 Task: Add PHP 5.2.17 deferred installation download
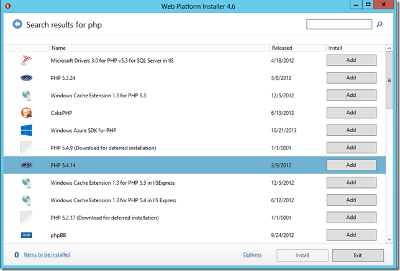click(x=352, y=218)
